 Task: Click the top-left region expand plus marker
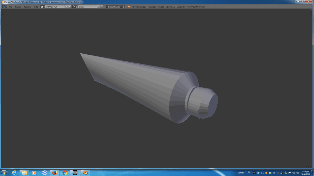pos(2,14)
